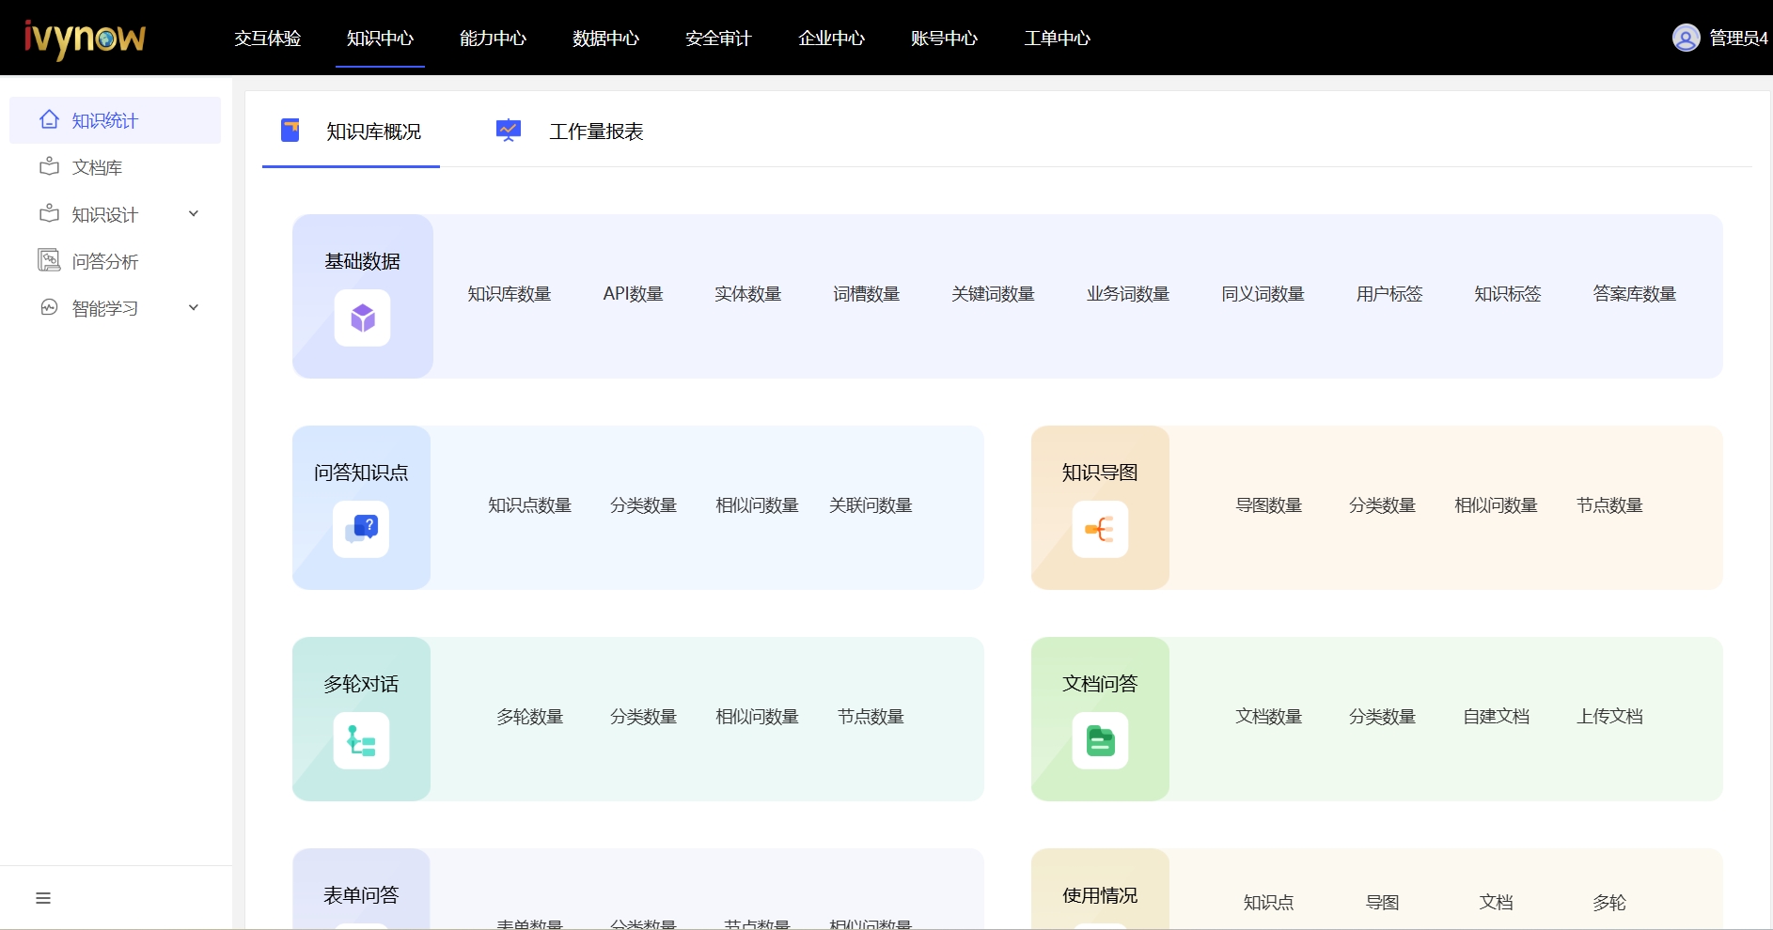The width and height of the screenshot is (1773, 930).
Task: Open the 能力中心 top menu
Action: click(493, 39)
